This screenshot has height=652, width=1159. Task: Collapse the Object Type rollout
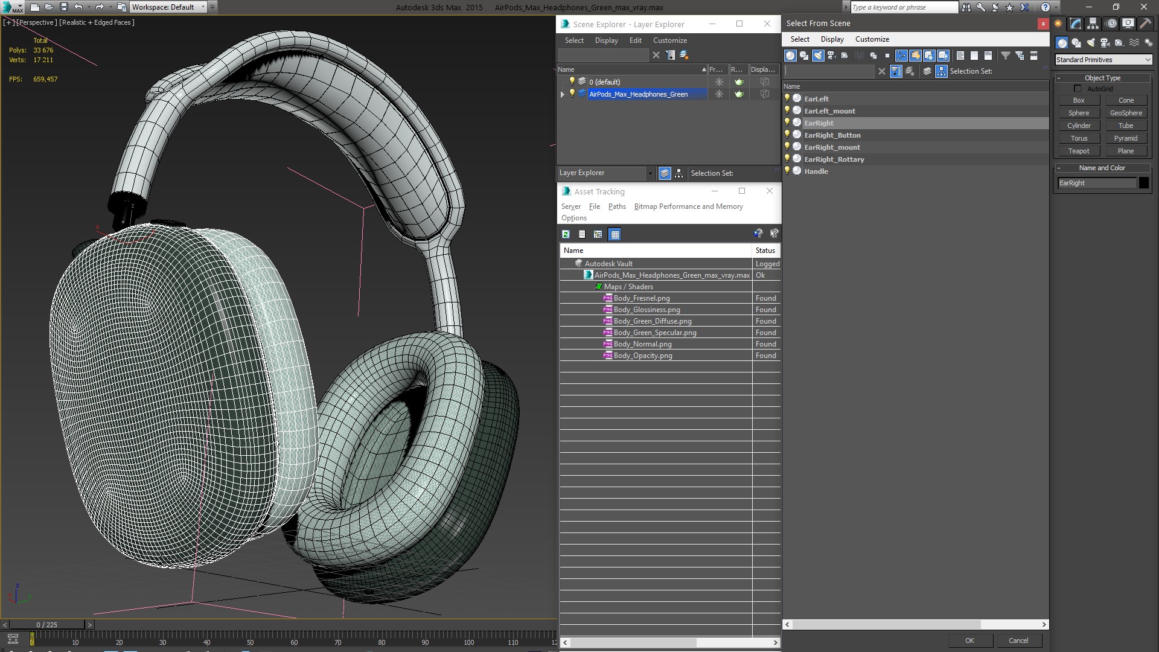coord(1102,78)
